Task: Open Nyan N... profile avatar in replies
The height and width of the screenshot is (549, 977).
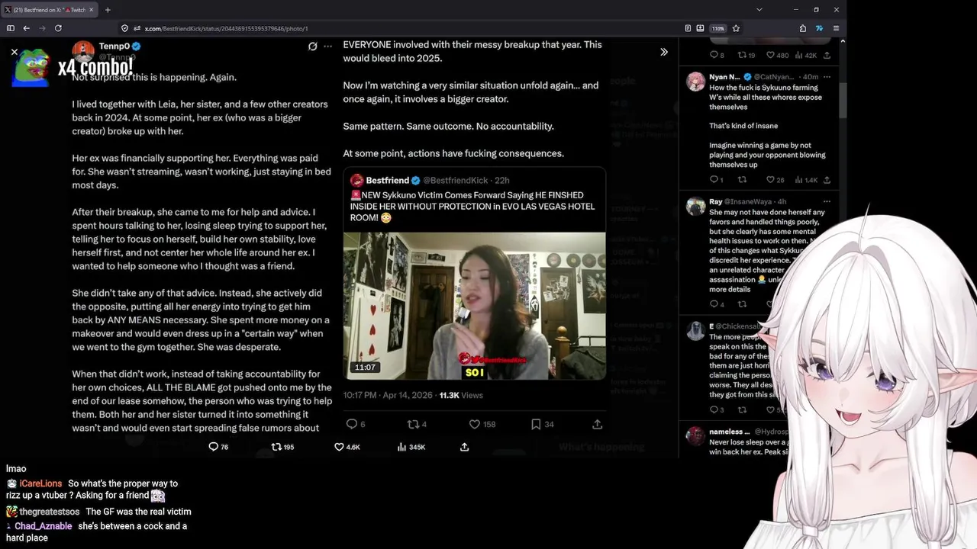Action: [x=695, y=82]
